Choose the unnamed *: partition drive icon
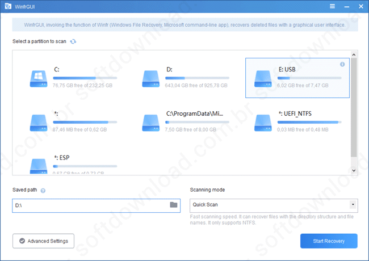The width and height of the screenshot is (369, 261). (39, 123)
